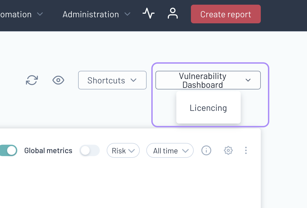Click the chevron next to Administration
The width and height of the screenshot is (307, 208).
tap(127, 14)
